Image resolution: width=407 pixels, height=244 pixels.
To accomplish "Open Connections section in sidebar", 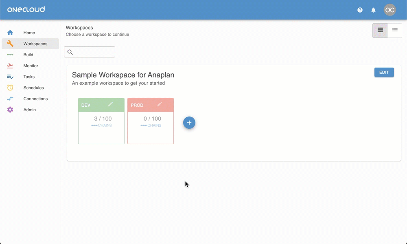I will (31, 99).
